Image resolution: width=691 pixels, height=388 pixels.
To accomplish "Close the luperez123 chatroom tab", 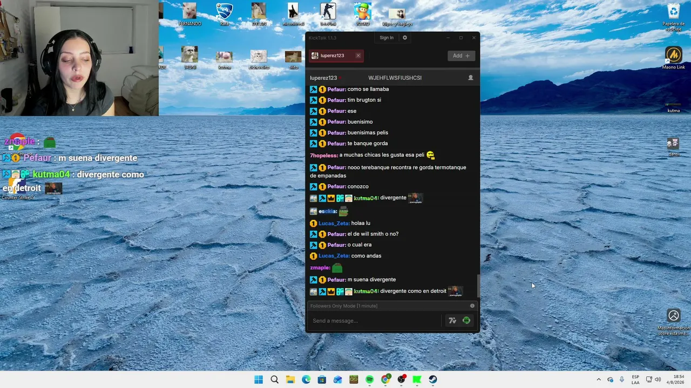I will pyautogui.click(x=358, y=56).
